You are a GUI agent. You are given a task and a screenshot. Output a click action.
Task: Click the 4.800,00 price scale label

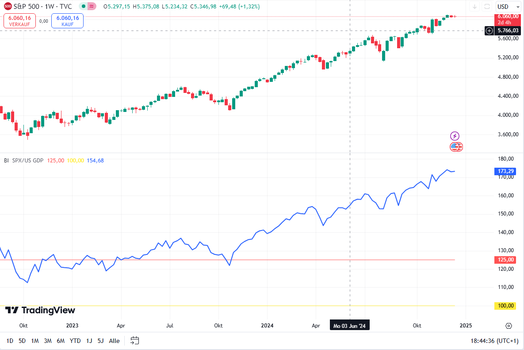point(508,77)
